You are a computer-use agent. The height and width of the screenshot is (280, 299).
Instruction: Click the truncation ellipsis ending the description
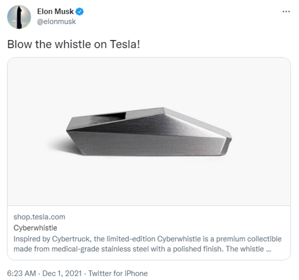point(267,249)
